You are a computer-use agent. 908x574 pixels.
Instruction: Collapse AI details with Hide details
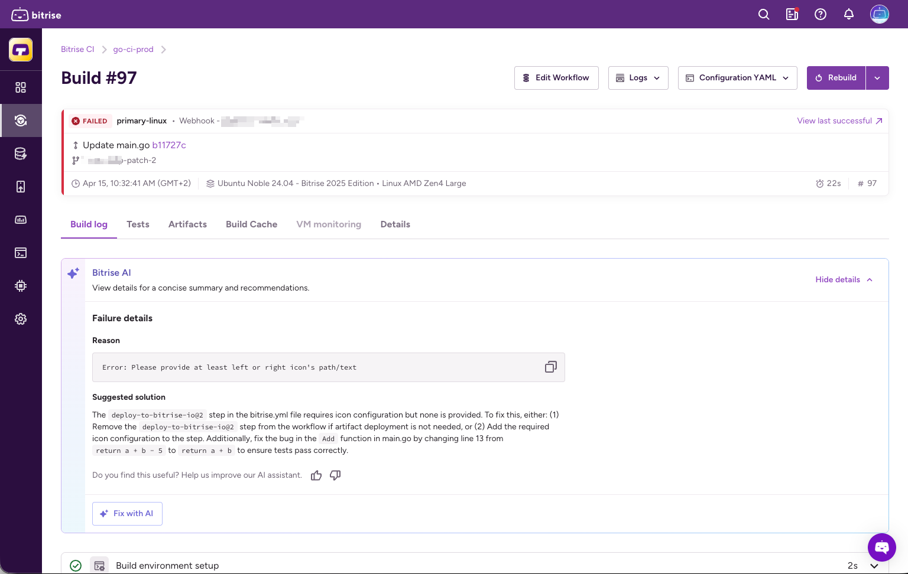click(x=844, y=280)
